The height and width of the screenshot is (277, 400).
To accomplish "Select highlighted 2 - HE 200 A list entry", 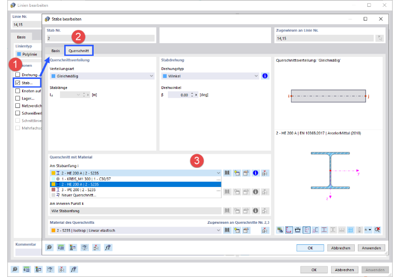I will (135, 184).
